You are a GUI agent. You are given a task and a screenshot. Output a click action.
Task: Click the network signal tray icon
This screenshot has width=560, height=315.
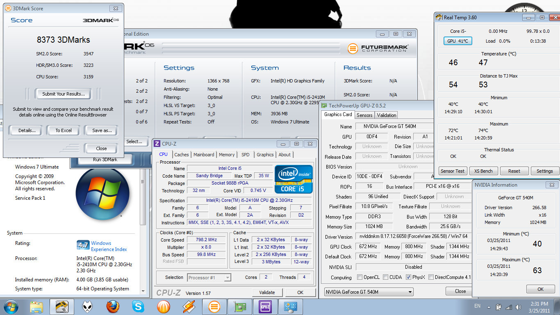pos(508,307)
